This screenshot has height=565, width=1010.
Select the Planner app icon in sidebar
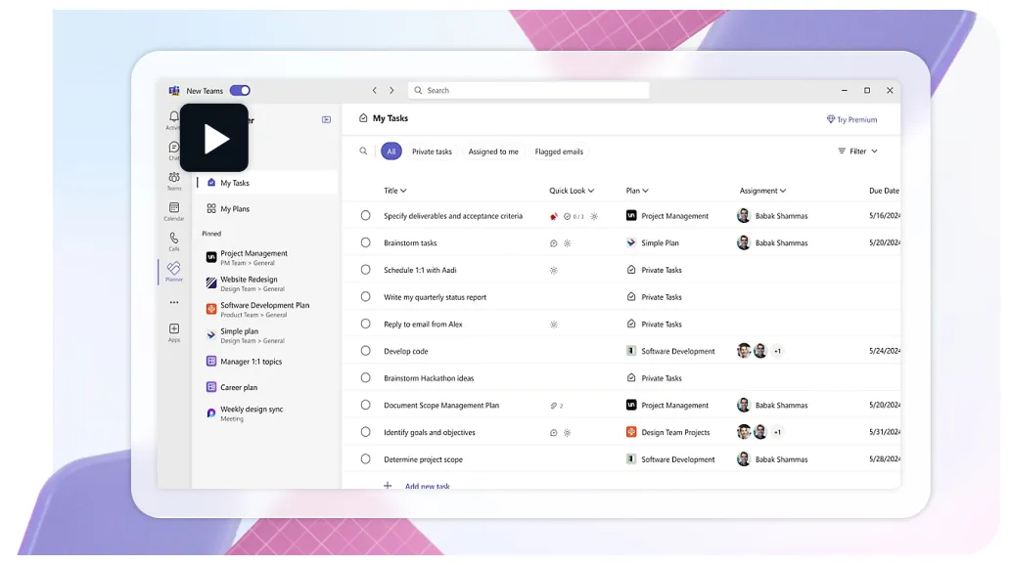coord(174,271)
